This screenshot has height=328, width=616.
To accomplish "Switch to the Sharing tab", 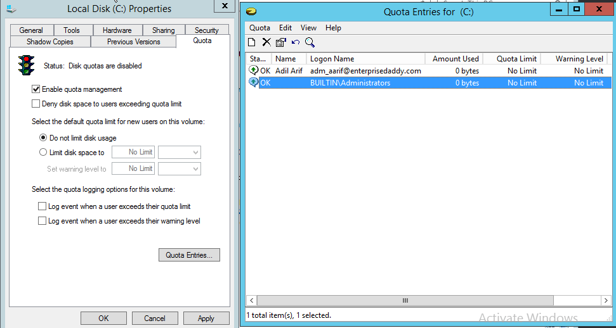I will click(164, 30).
